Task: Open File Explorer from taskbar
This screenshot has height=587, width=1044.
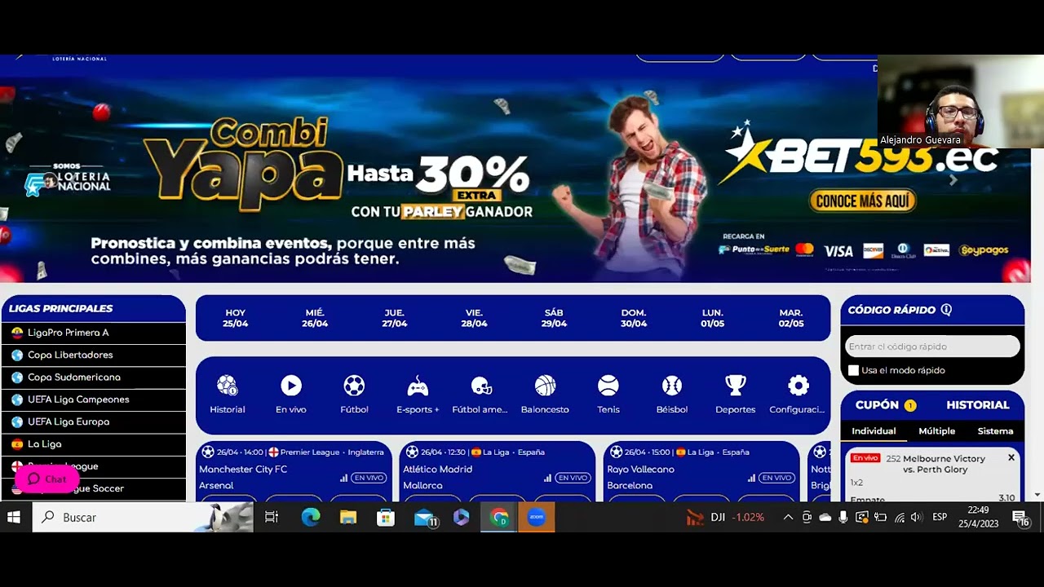Action: pyautogui.click(x=348, y=517)
